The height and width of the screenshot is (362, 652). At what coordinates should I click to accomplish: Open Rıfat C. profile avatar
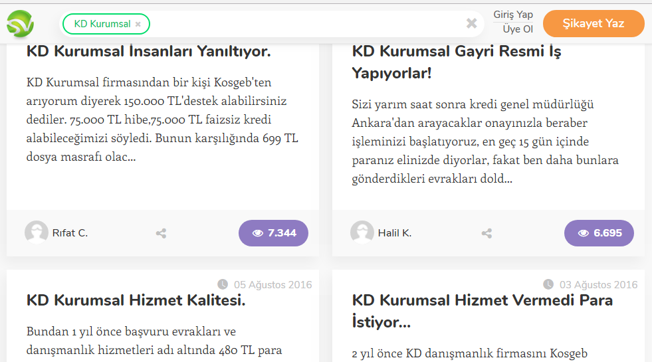coord(36,232)
